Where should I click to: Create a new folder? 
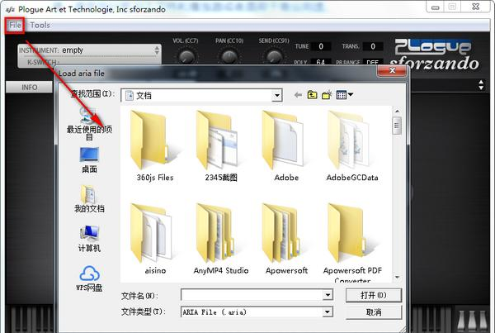point(327,95)
